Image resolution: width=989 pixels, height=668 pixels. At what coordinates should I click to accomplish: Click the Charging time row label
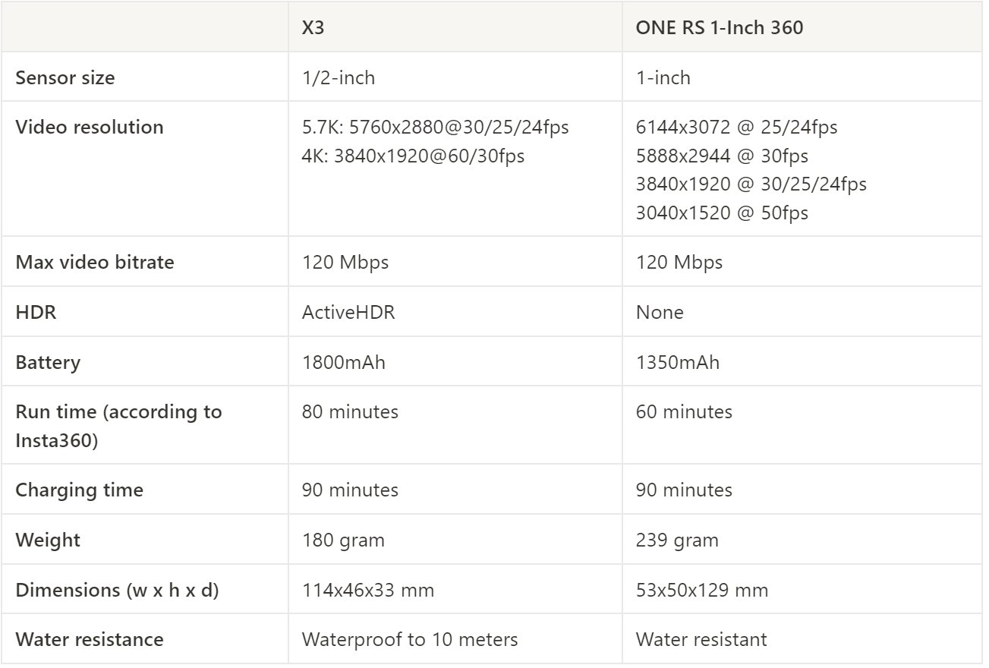pos(80,490)
